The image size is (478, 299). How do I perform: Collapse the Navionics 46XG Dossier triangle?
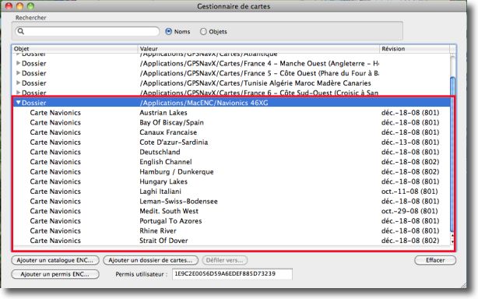tap(18, 103)
